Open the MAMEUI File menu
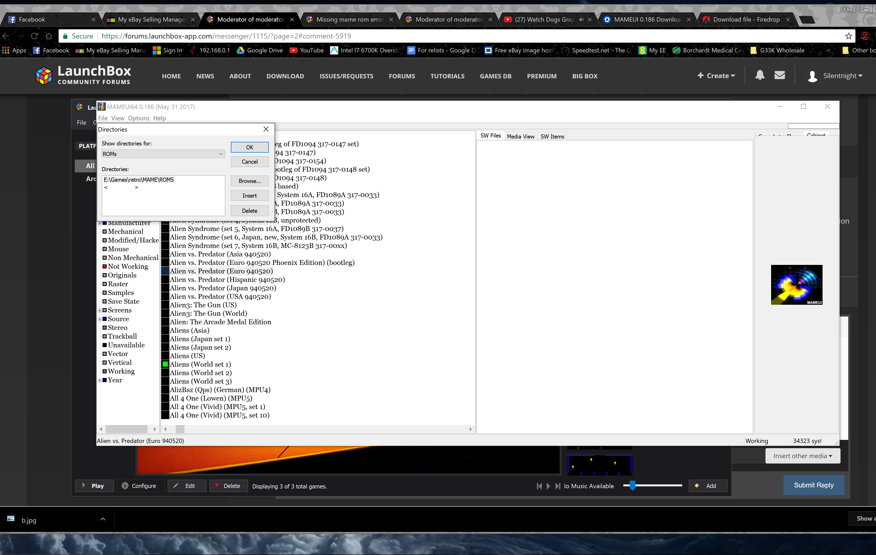Image resolution: width=876 pixels, height=555 pixels. 103,118
